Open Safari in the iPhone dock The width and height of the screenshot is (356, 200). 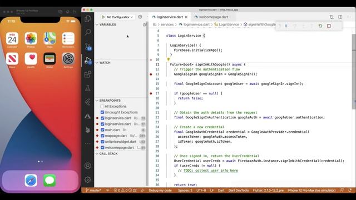[x=31, y=181]
